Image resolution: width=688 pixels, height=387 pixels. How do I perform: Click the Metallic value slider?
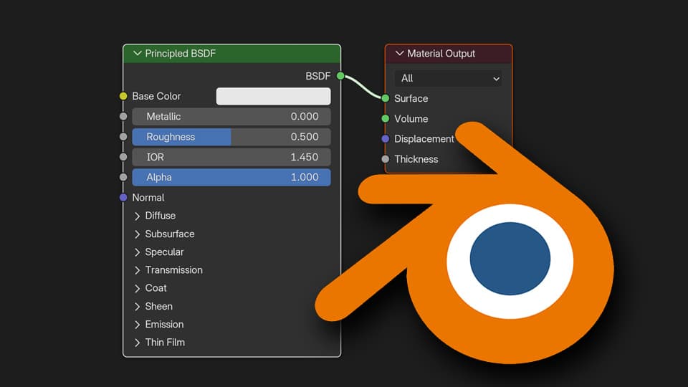click(x=231, y=116)
